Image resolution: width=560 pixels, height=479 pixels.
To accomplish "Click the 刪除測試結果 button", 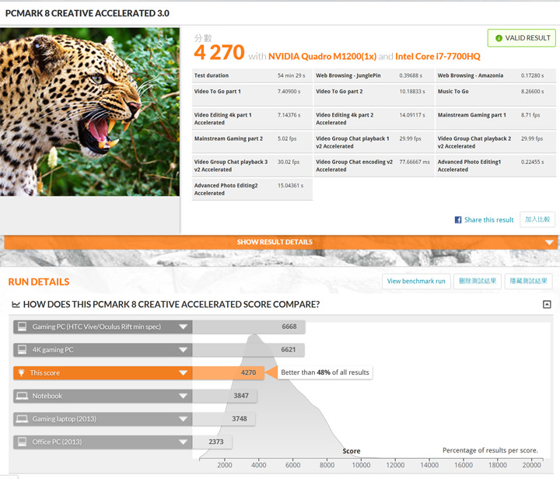I will pyautogui.click(x=477, y=281).
